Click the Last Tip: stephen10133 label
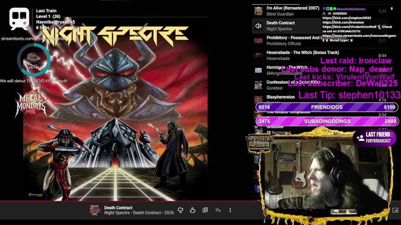 [x=349, y=95]
